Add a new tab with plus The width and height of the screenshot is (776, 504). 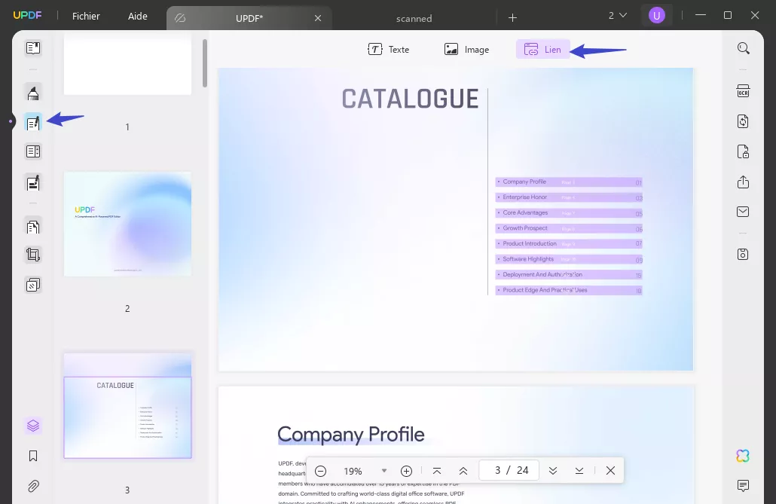(513, 18)
